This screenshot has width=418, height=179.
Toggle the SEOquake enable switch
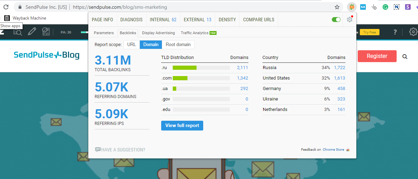(x=336, y=20)
